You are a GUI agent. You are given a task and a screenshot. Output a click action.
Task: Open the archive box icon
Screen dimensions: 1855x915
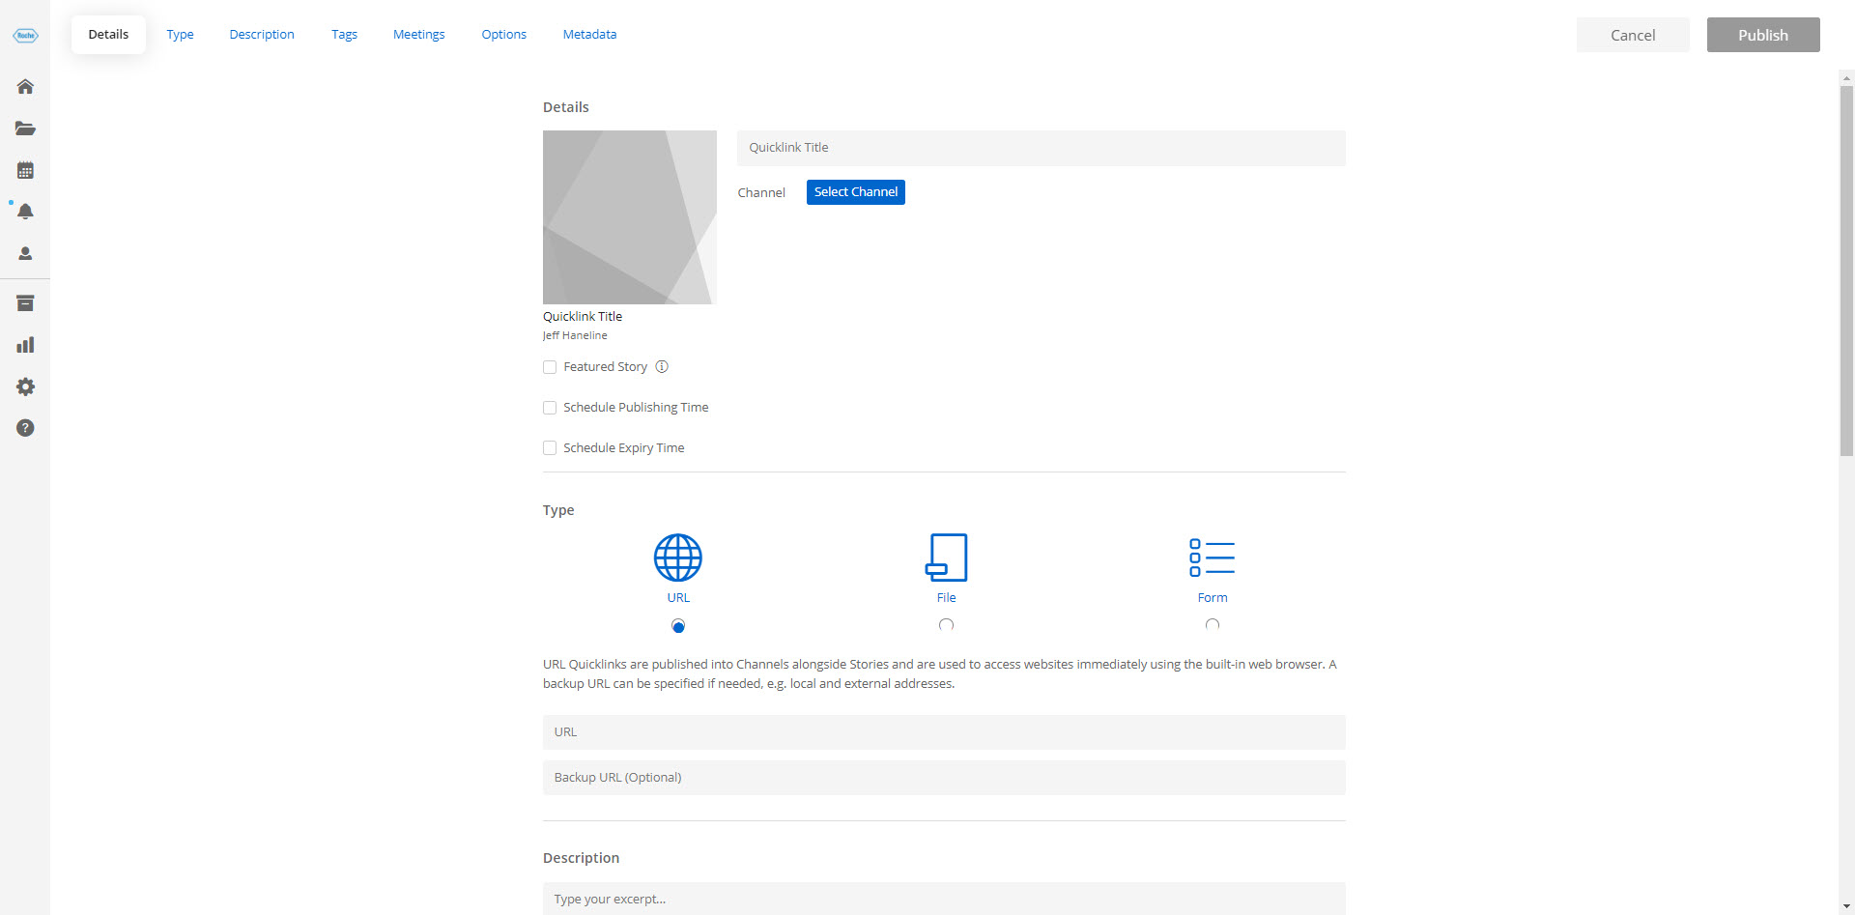pos(25,303)
